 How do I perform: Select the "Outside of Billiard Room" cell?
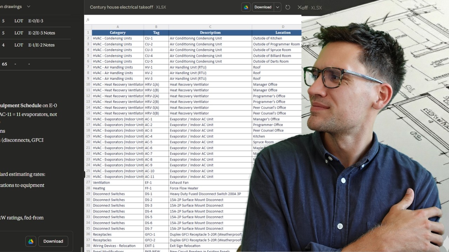pos(276,56)
